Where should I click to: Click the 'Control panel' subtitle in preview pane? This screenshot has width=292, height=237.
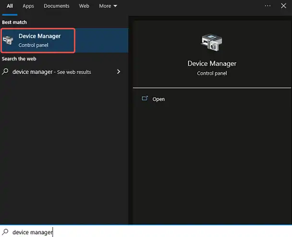click(x=212, y=73)
